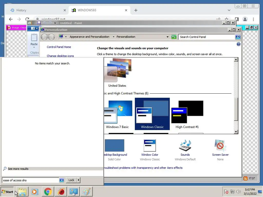Open Customize Quick Access Toolbar dropdown in Paint

click(55, 23)
